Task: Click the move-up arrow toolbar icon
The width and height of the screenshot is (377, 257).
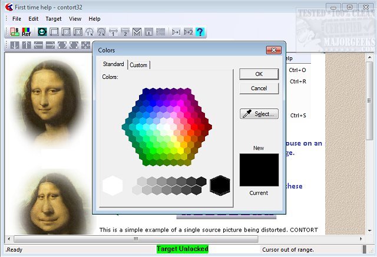Action: pos(27,45)
